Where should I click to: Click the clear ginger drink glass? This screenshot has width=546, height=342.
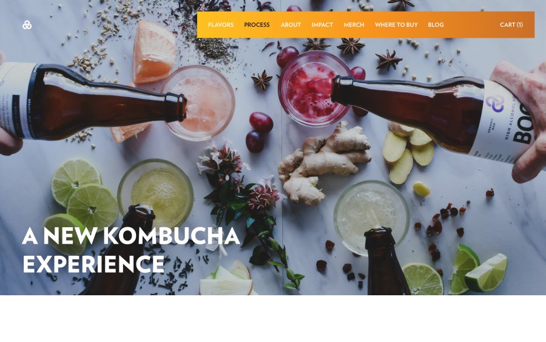[x=371, y=217]
